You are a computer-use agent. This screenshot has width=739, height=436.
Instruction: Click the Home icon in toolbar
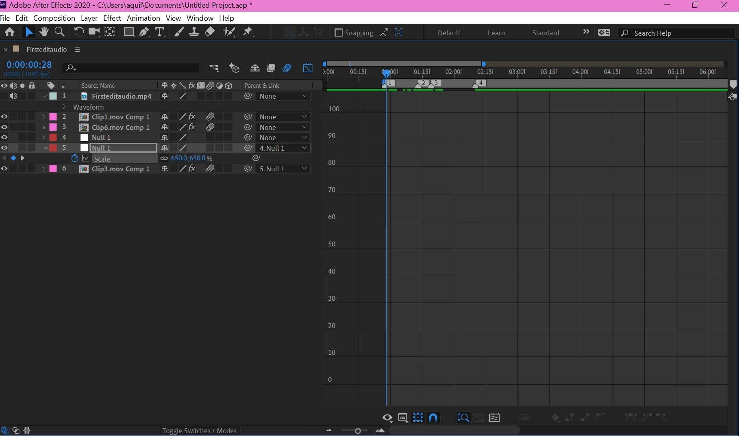9,32
